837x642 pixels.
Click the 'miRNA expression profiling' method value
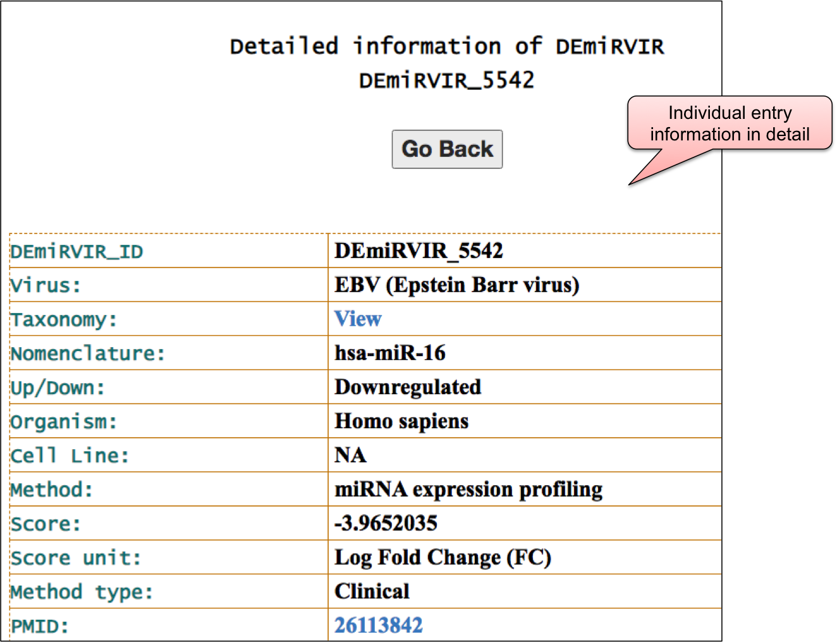click(x=468, y=490)
